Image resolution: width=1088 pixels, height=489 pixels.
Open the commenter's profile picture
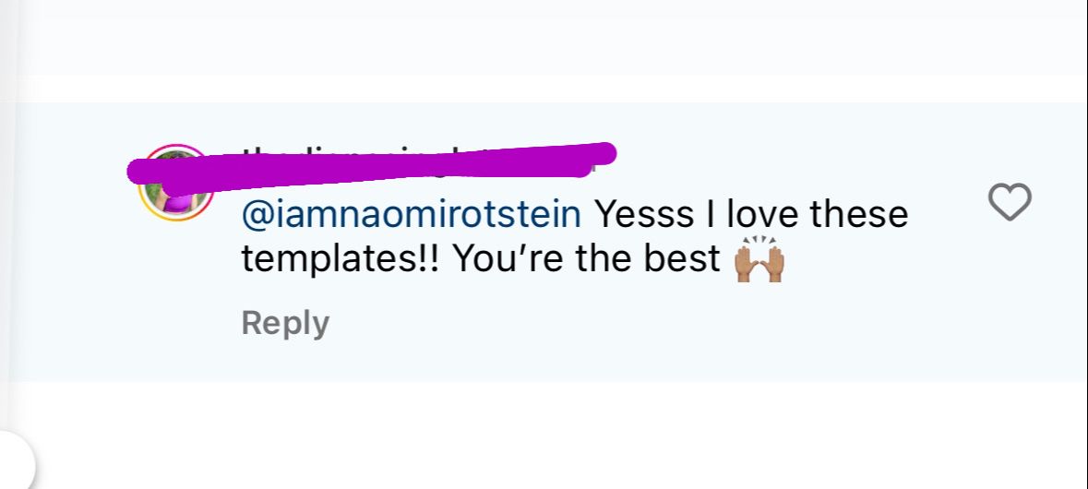point(175,185)
